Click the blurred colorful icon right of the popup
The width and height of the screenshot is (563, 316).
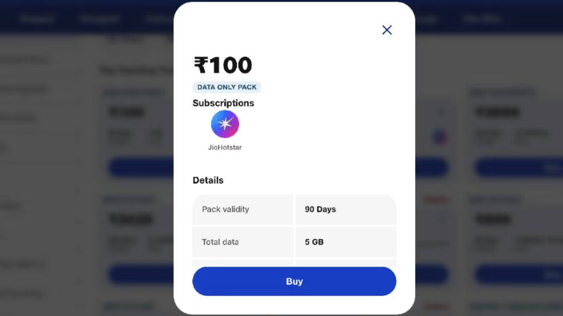tap(439, 137)
